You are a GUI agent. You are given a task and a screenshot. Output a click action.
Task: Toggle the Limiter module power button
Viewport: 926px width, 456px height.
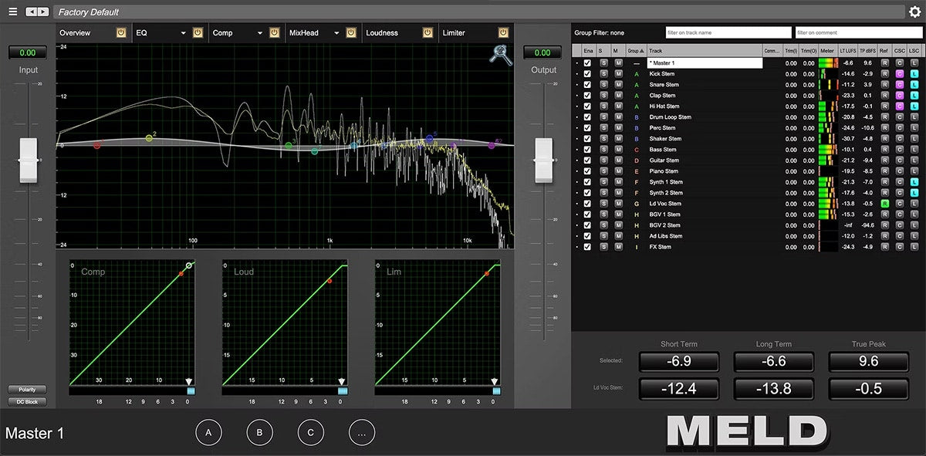(503, 33)
